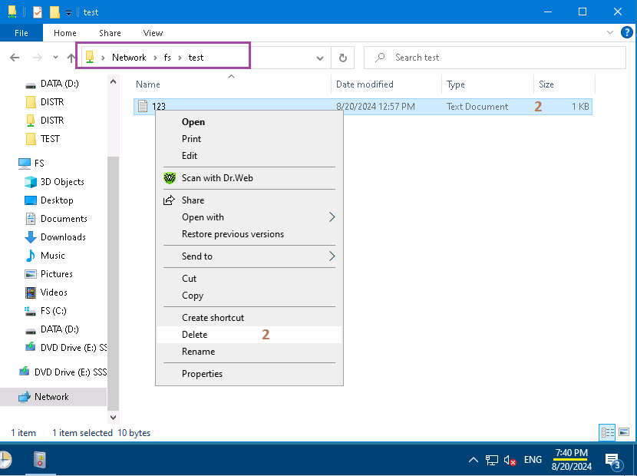
Task: Choose Cut from the context menu
Action: pyautogui.click(x=249, y=279)
